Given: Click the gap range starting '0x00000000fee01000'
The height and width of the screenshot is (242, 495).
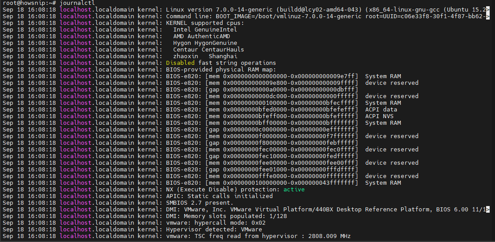Looking at the screenshot, I should 282,170.
